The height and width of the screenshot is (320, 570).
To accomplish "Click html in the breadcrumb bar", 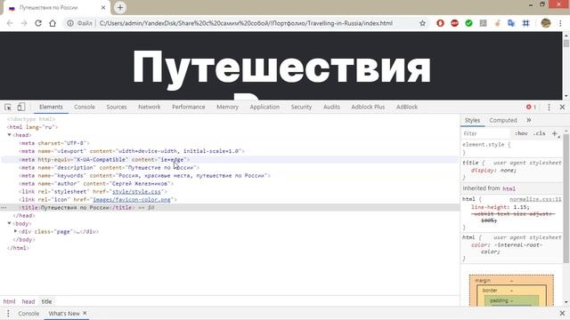I will pos(9,301).
